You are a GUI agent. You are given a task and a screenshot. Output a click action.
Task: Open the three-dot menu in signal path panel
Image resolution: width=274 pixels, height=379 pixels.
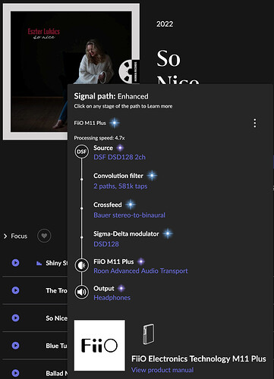pos(255,124)
